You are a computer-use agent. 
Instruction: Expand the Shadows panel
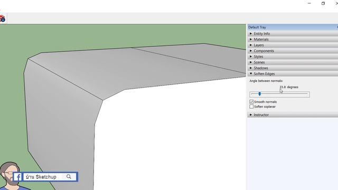click(x=293, y=68)
